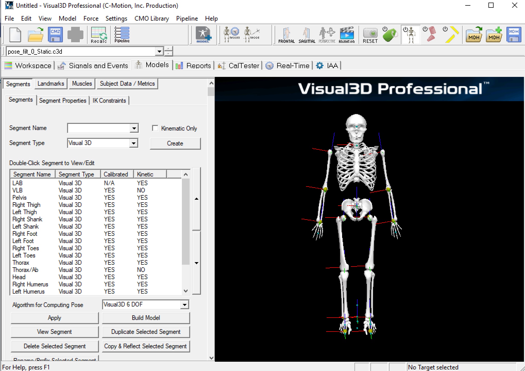Click the Kinetic column header
The height and width of the screenshot is (371, 525).
150,174
